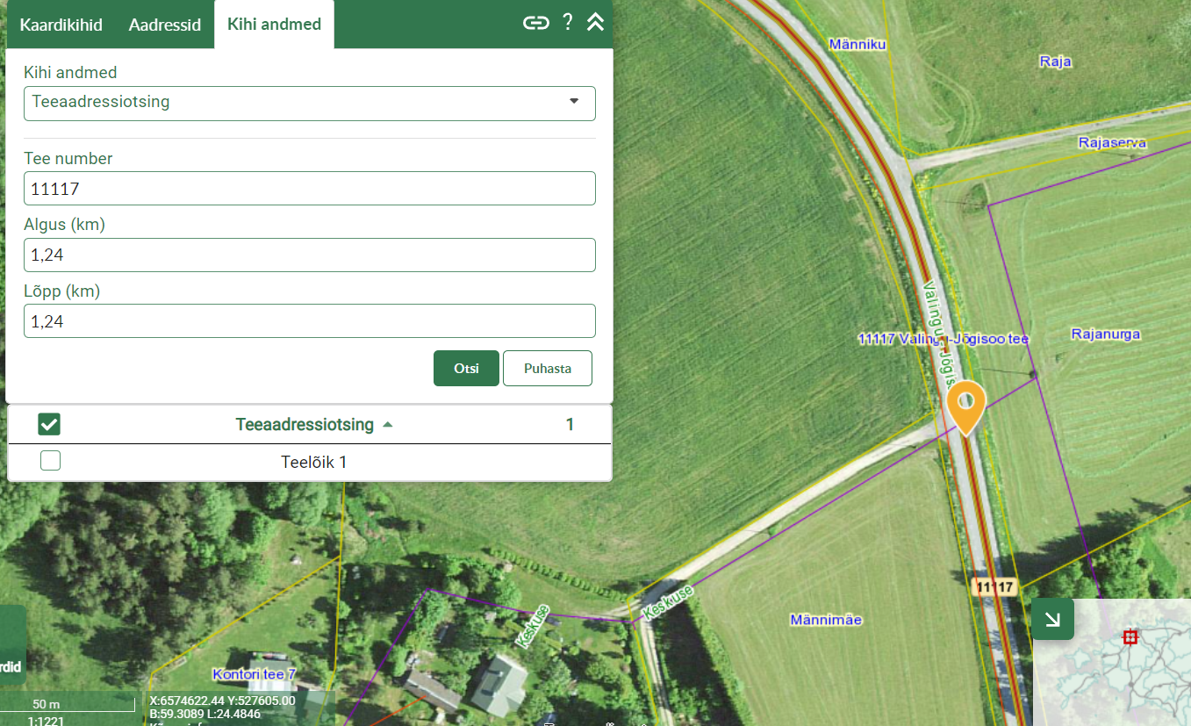
Task: Click the 11117 Valingu-Jõgisoo tee label
Action: tap(943, 338)
